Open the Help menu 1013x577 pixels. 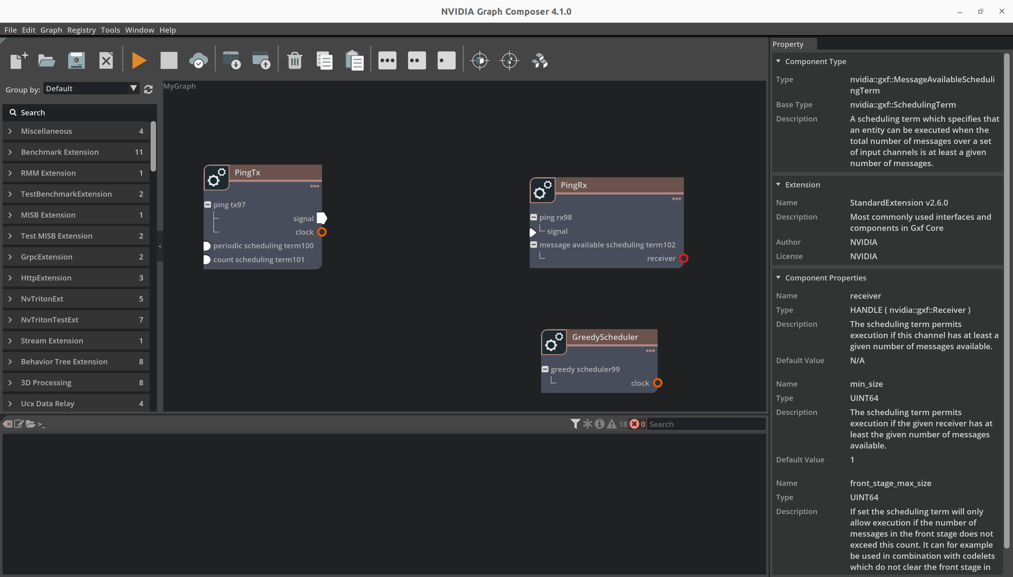point(168,30)
